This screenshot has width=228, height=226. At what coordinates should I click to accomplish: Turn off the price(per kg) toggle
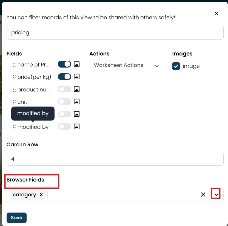pos(64,77)
